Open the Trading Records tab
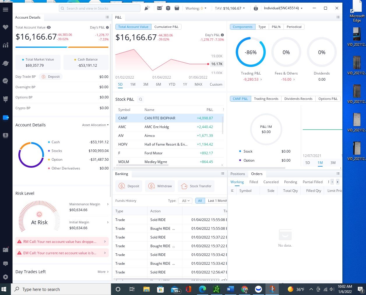 266,99
